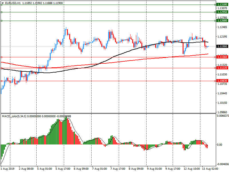The image size is (229, 172).
Task: Click the 1.10150 price scale value
Action: (222, 103)
